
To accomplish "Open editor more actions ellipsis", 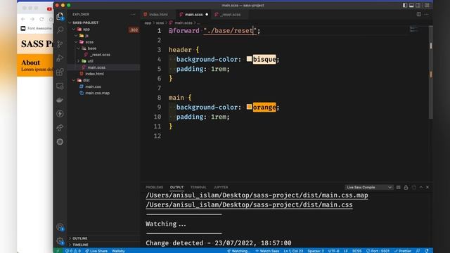I will (427, 14).
